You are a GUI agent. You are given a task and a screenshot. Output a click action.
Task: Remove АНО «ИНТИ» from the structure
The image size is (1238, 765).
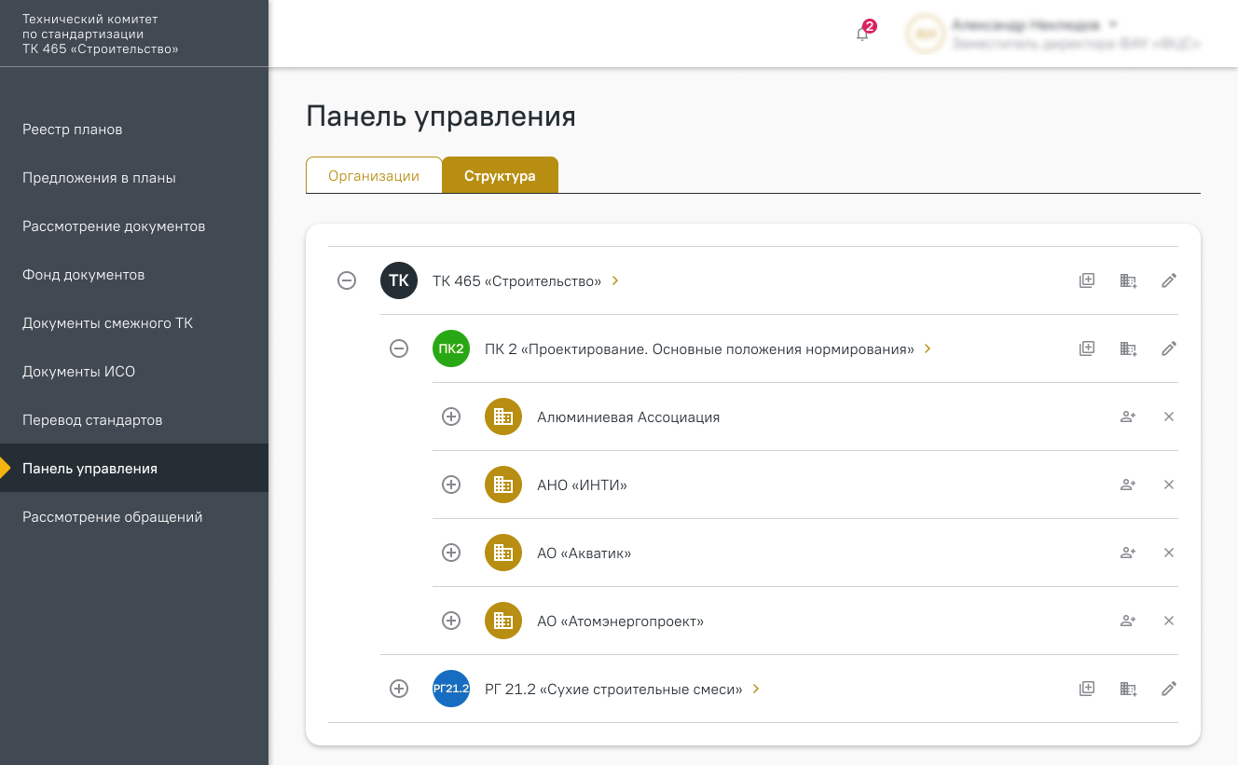point(1169,485)
